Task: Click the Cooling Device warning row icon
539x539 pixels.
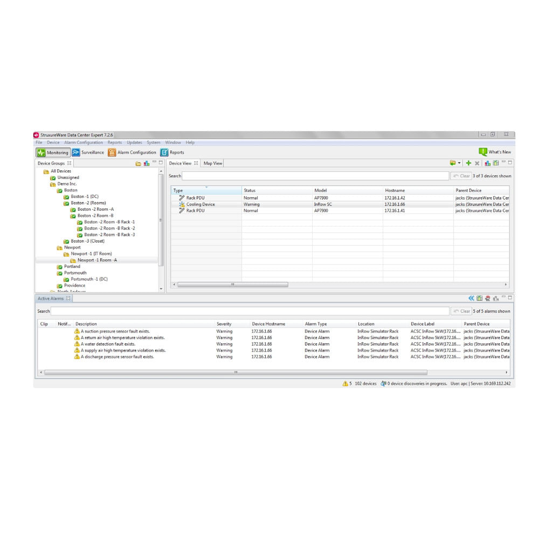Action: [x=182, y=205]
